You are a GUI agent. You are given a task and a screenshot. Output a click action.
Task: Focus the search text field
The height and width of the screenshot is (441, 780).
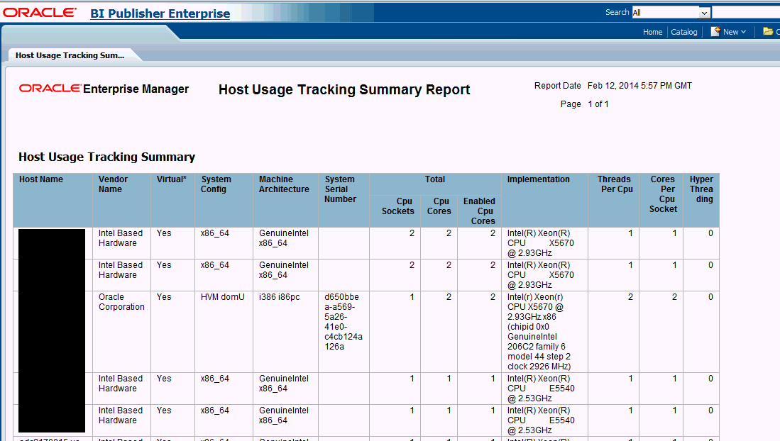tap(746, 13)
